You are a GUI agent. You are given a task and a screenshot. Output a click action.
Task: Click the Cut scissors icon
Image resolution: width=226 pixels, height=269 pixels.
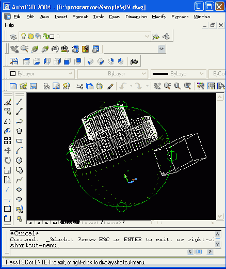pos(79,86)
